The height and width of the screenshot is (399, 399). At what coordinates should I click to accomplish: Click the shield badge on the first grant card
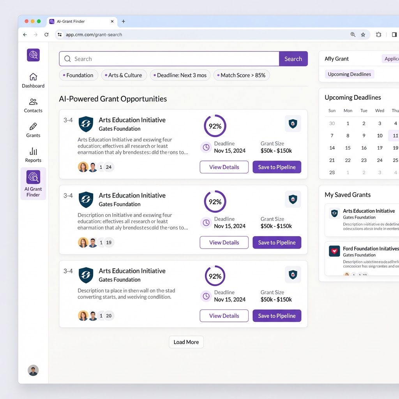293,124
